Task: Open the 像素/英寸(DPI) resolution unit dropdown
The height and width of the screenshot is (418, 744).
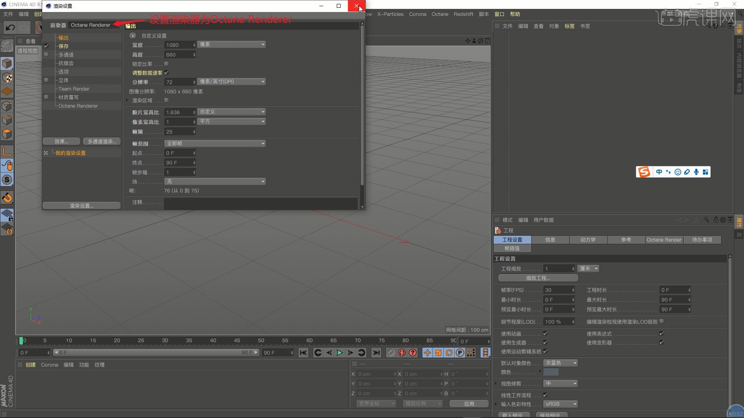Action: pyautogui.click(x=232, y=82)
